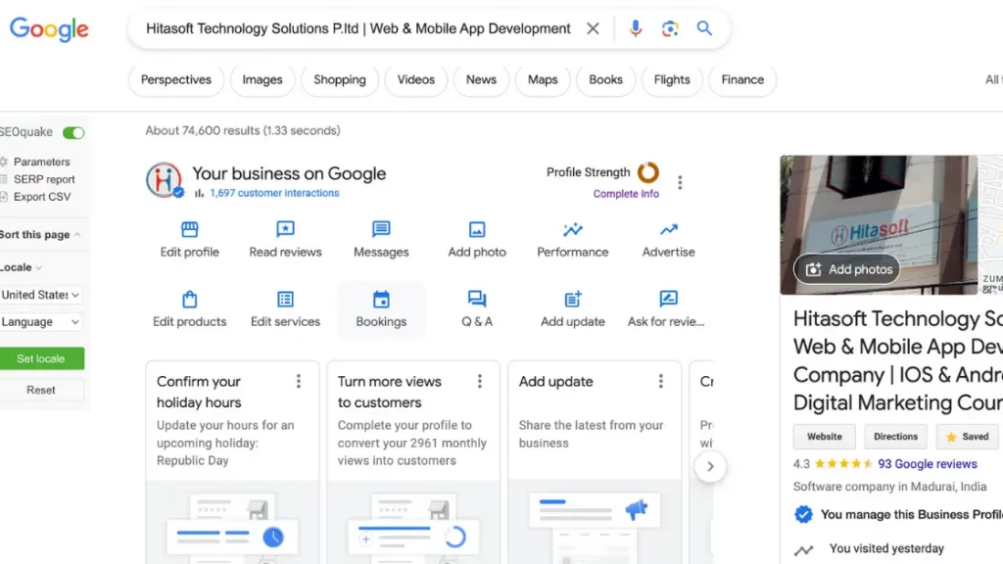Open menu next to Profile Strength
1003x564 pixels.
pyautogui.click(x=680, y=183)
